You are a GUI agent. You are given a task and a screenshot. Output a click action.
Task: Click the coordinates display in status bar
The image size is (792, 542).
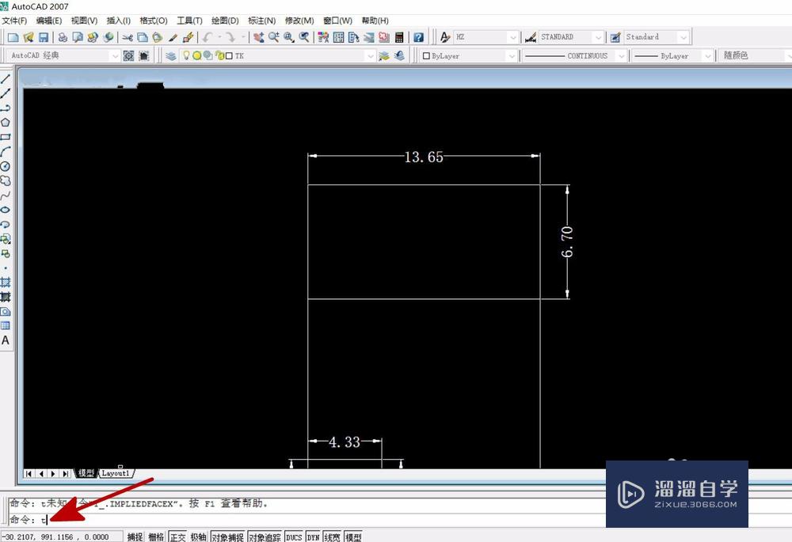click(62, 537)
